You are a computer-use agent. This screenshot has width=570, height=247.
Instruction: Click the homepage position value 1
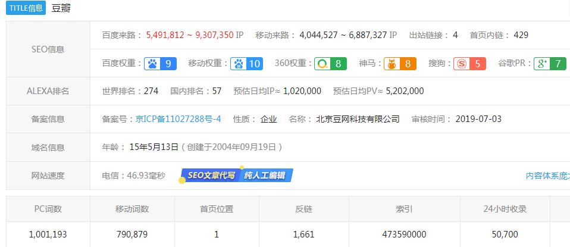(x=217, y=235)
